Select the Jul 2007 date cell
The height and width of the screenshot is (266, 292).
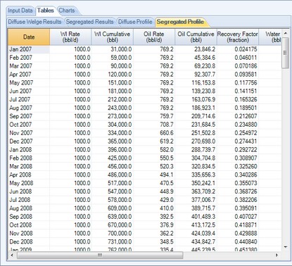point(29,99)
